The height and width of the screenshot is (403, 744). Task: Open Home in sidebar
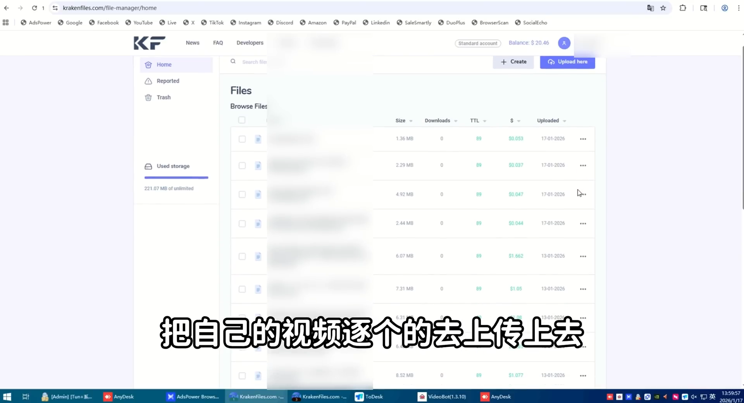click(x=176, y=65)
